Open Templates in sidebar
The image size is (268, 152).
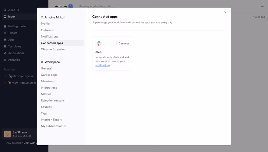pos(15,46)
